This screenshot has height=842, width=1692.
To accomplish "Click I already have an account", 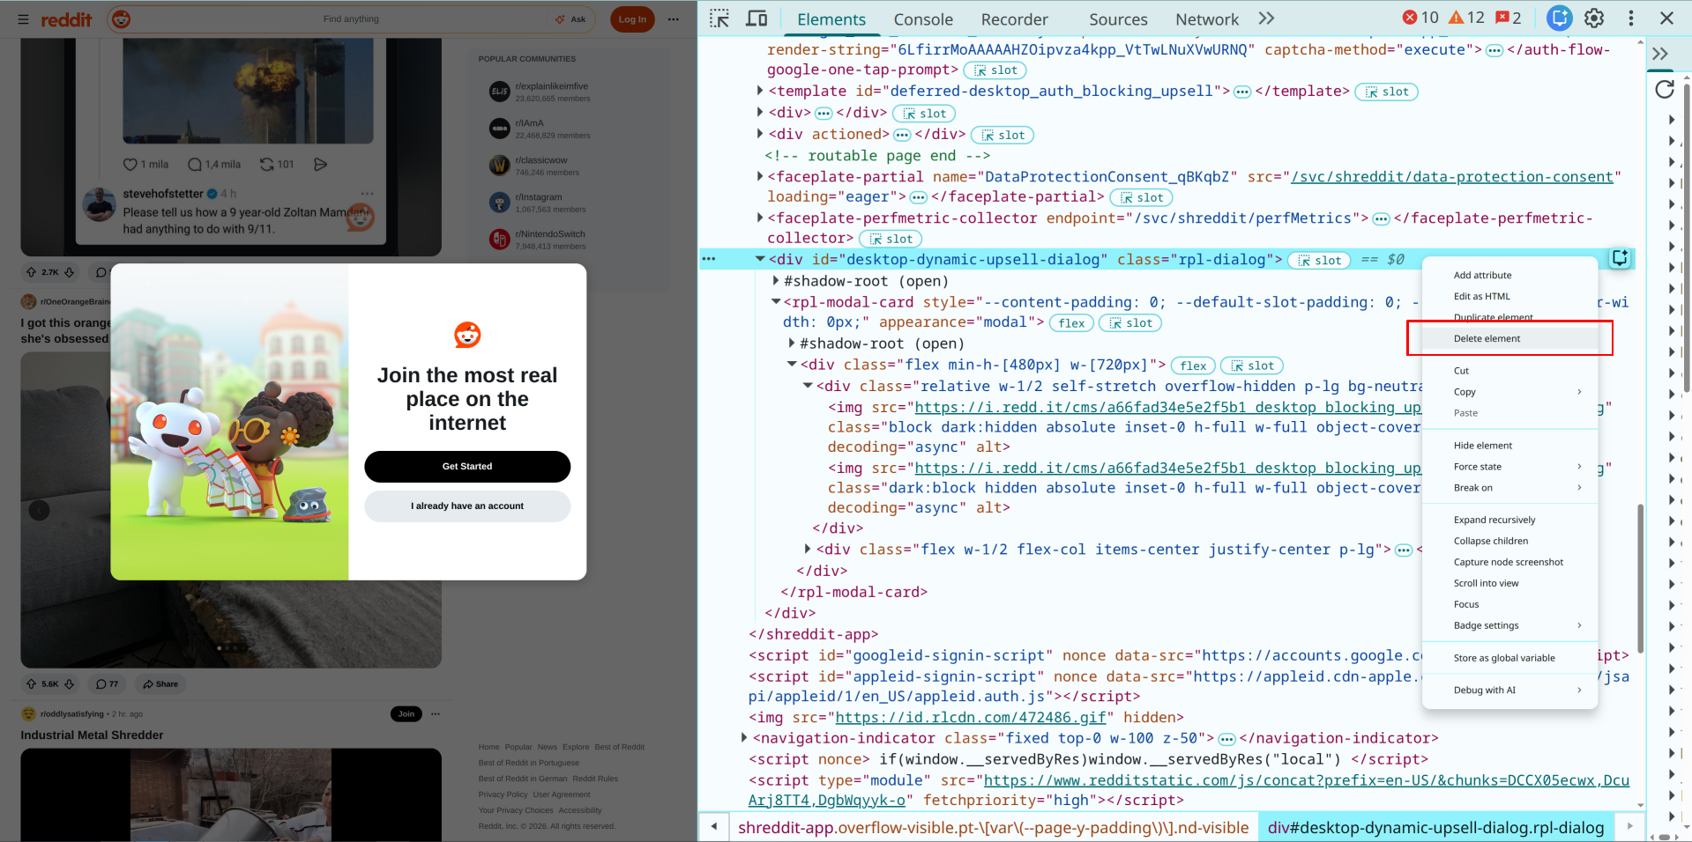I will click(467, 506).
